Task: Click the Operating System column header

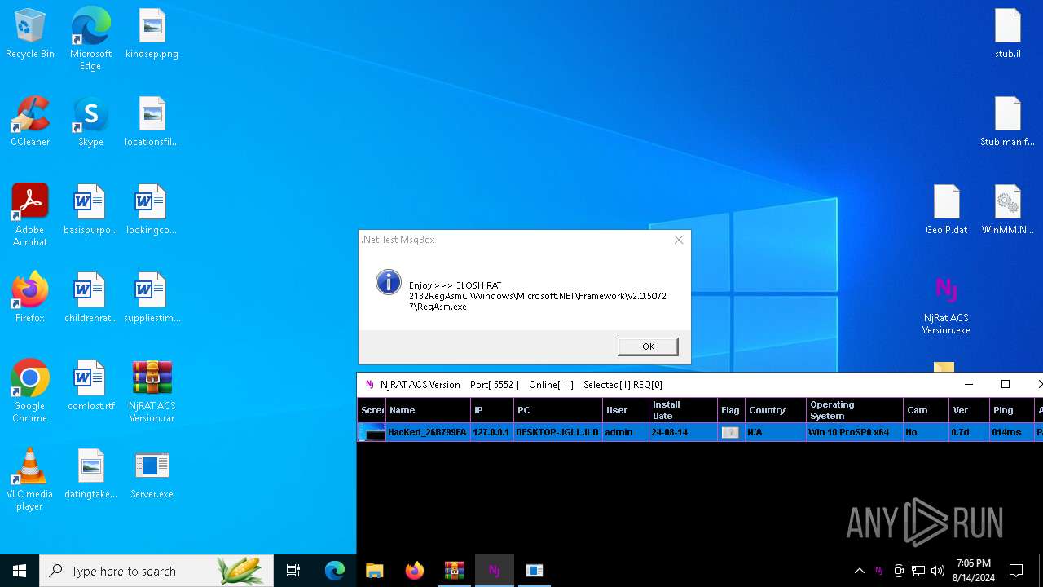Action: pyautogui.click(x=854, y=410)
